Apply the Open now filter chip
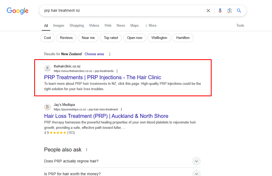The image size is (272, 176). pos(135,38)
